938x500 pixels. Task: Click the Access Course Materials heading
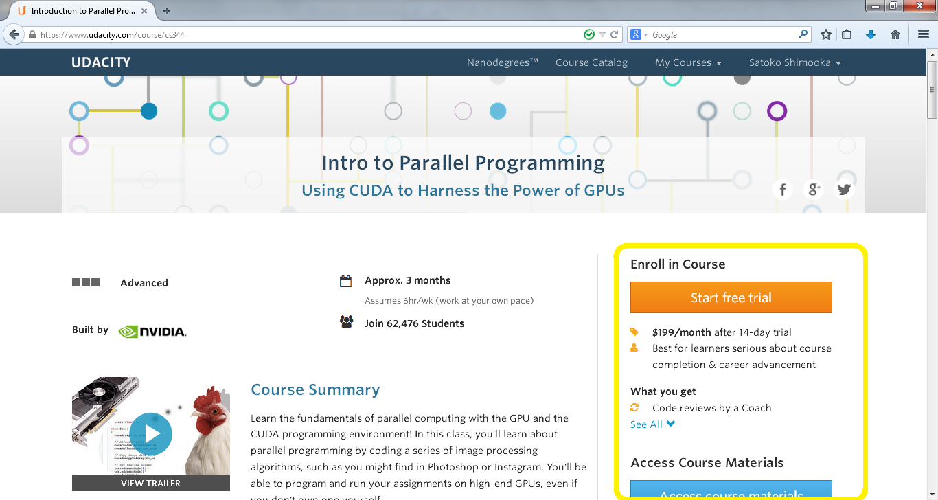click(x=707, y=463)
